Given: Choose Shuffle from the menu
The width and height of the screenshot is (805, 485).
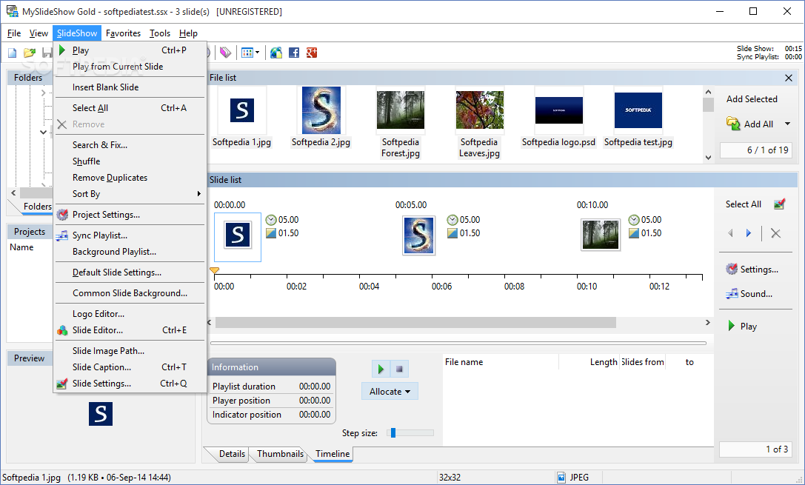Looking at the screenshot, I should click(130, 161).
